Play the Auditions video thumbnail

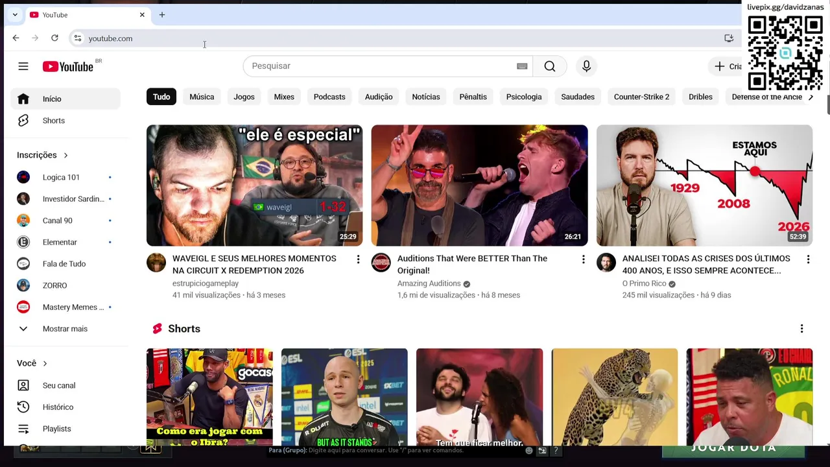point(479,186)
